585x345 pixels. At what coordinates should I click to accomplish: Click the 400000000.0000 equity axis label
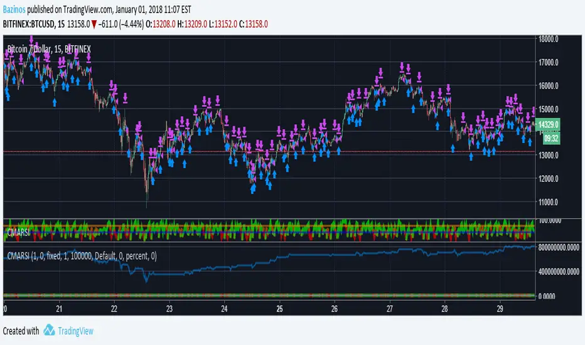559,272
